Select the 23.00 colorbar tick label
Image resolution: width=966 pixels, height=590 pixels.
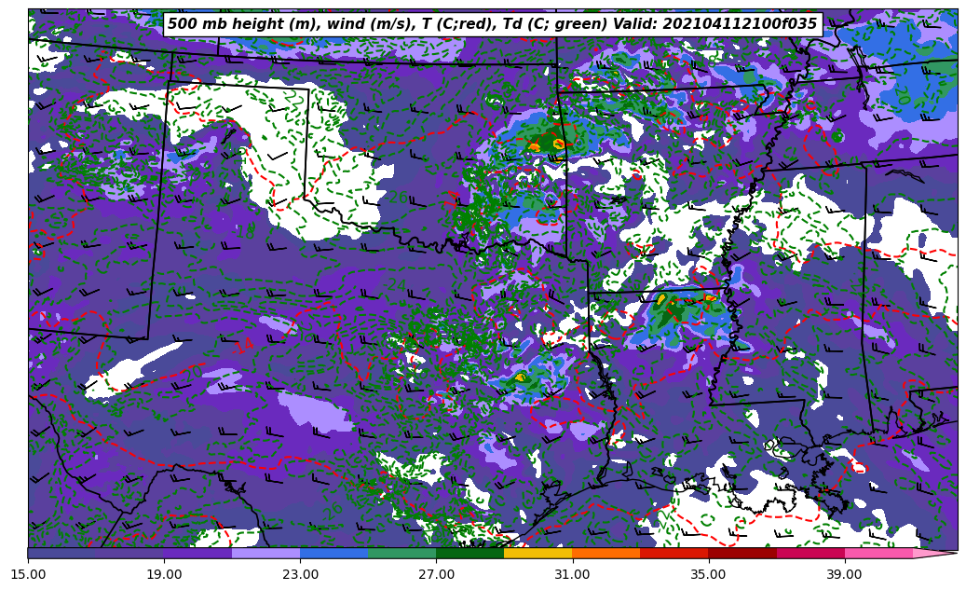point(300,575)
